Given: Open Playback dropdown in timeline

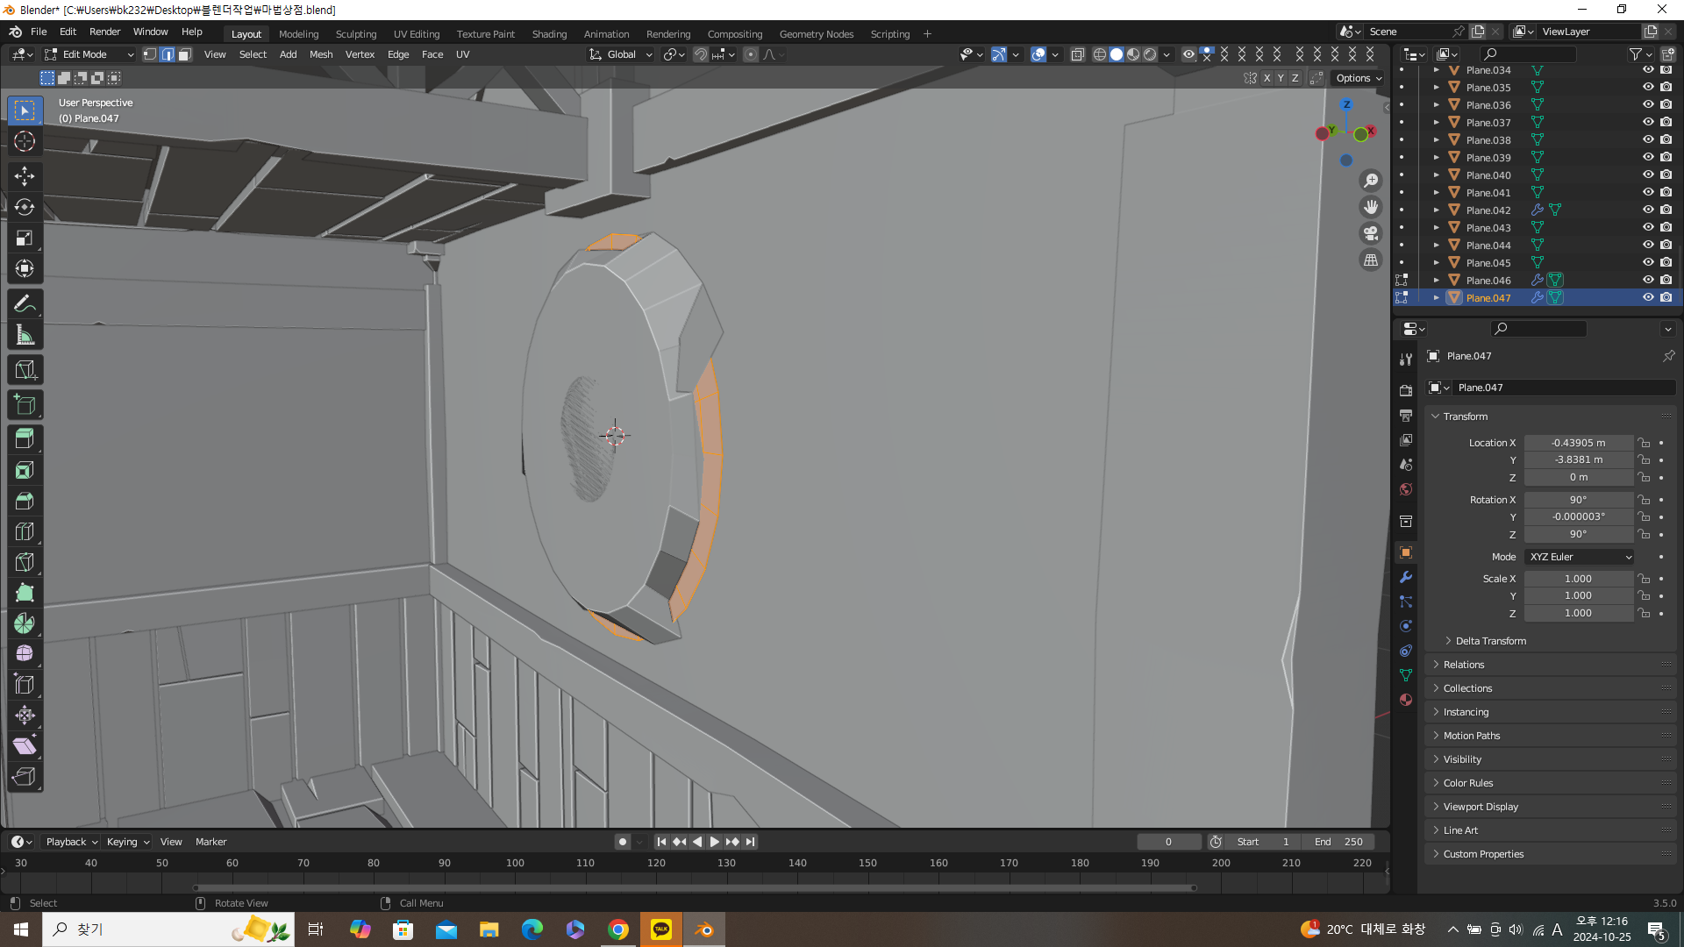Looking at the screenshot, I should [x=72, y=842].
